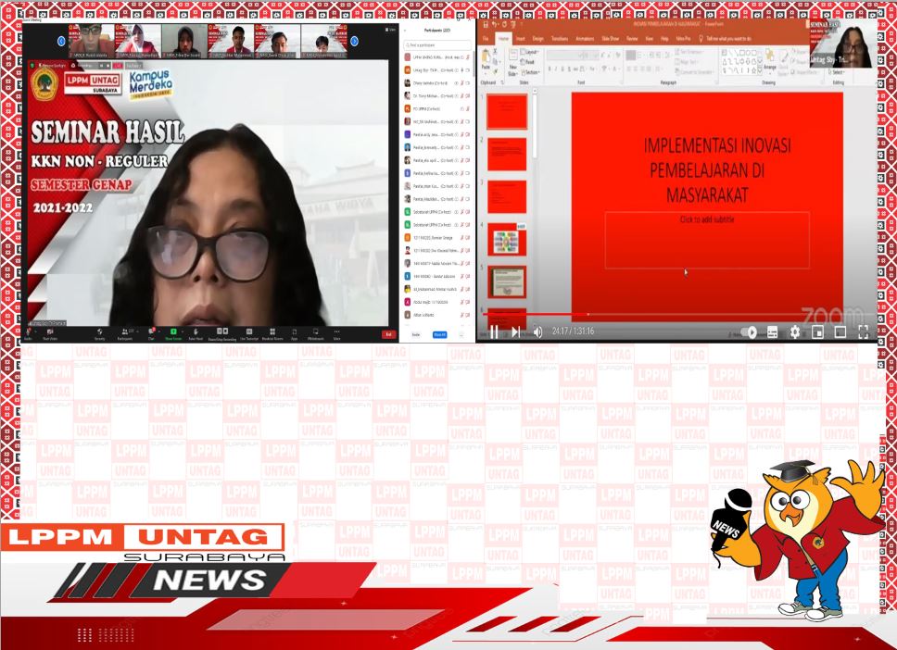The height and width of the screenshot is (650, 897).
Task: Open More options in Zoom toolbar
Action: tap(337, 334)
